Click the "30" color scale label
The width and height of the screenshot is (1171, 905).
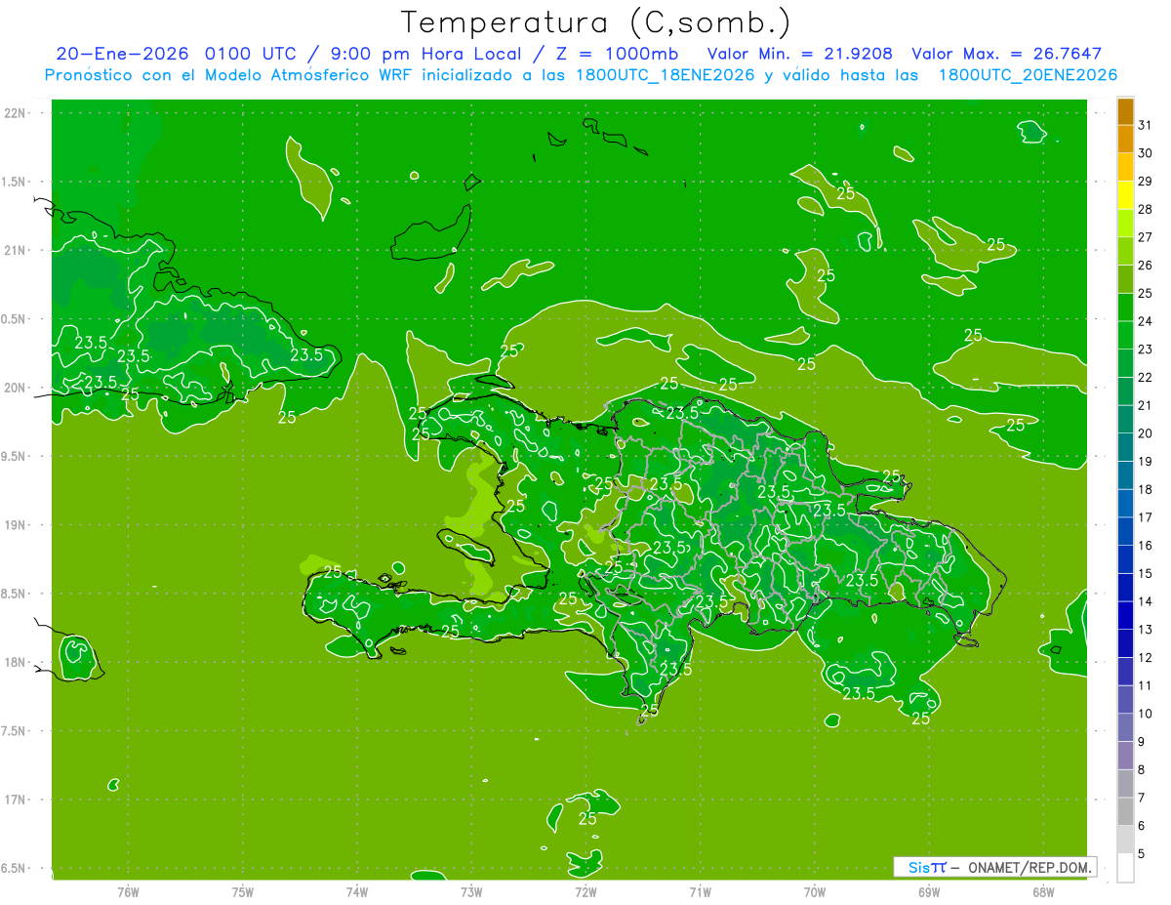[1146, 152]
